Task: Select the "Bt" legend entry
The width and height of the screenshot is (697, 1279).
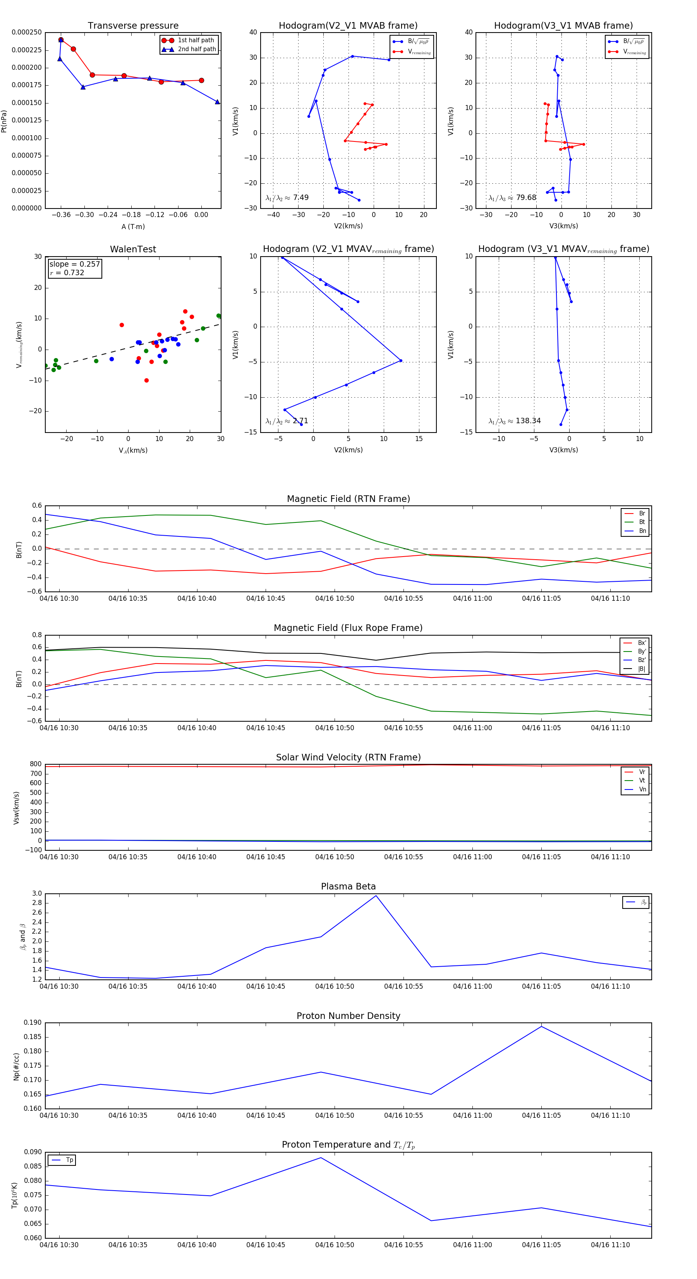Action: click(635, 522)
